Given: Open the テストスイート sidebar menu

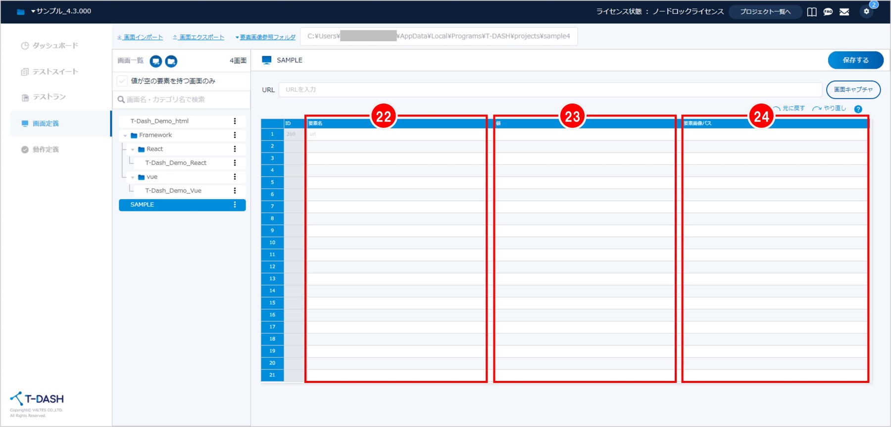Looking at the screenshot, I should 55,72.
